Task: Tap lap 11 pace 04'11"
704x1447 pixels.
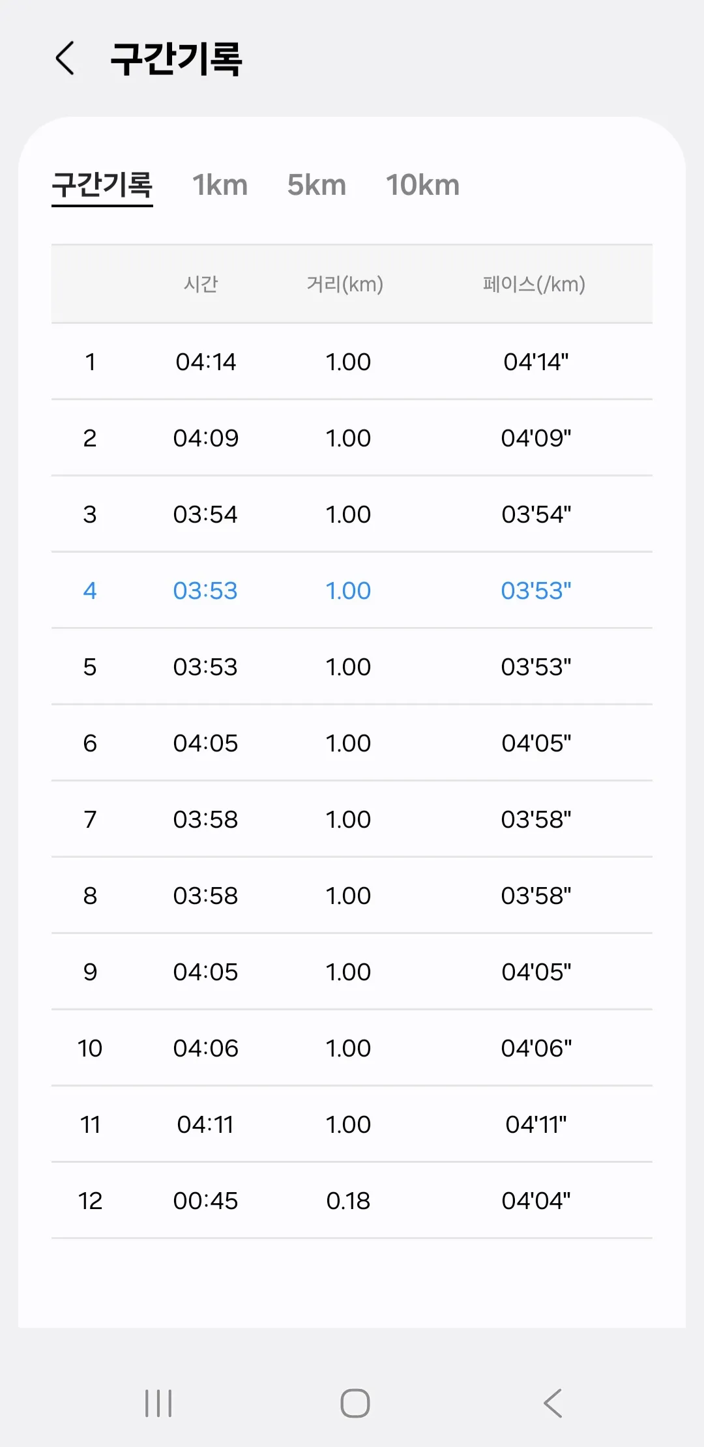Action: [536, 1124]
